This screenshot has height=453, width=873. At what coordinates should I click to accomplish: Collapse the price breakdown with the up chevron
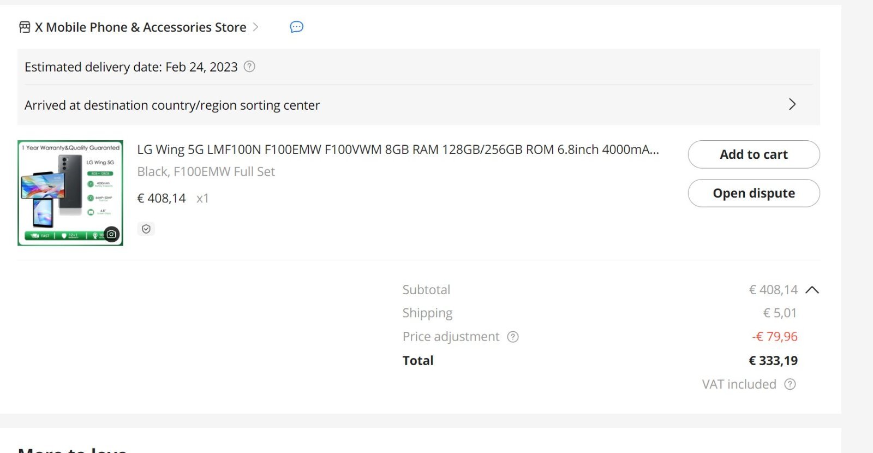812,290
